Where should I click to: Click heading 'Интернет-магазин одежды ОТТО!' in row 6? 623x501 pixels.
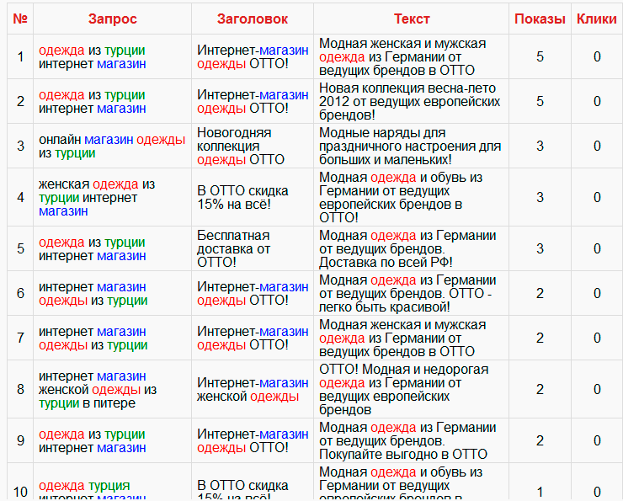pos(253,293)
